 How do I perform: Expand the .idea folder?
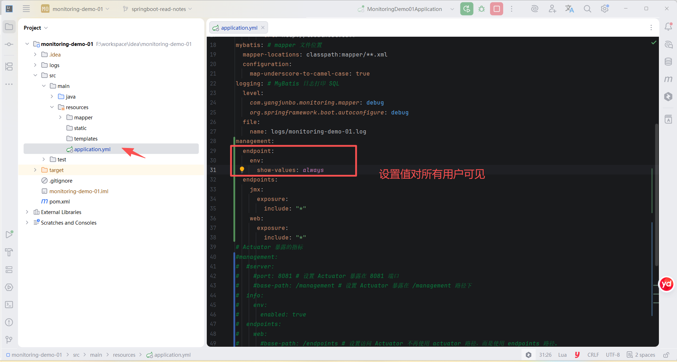pos(35,54)
